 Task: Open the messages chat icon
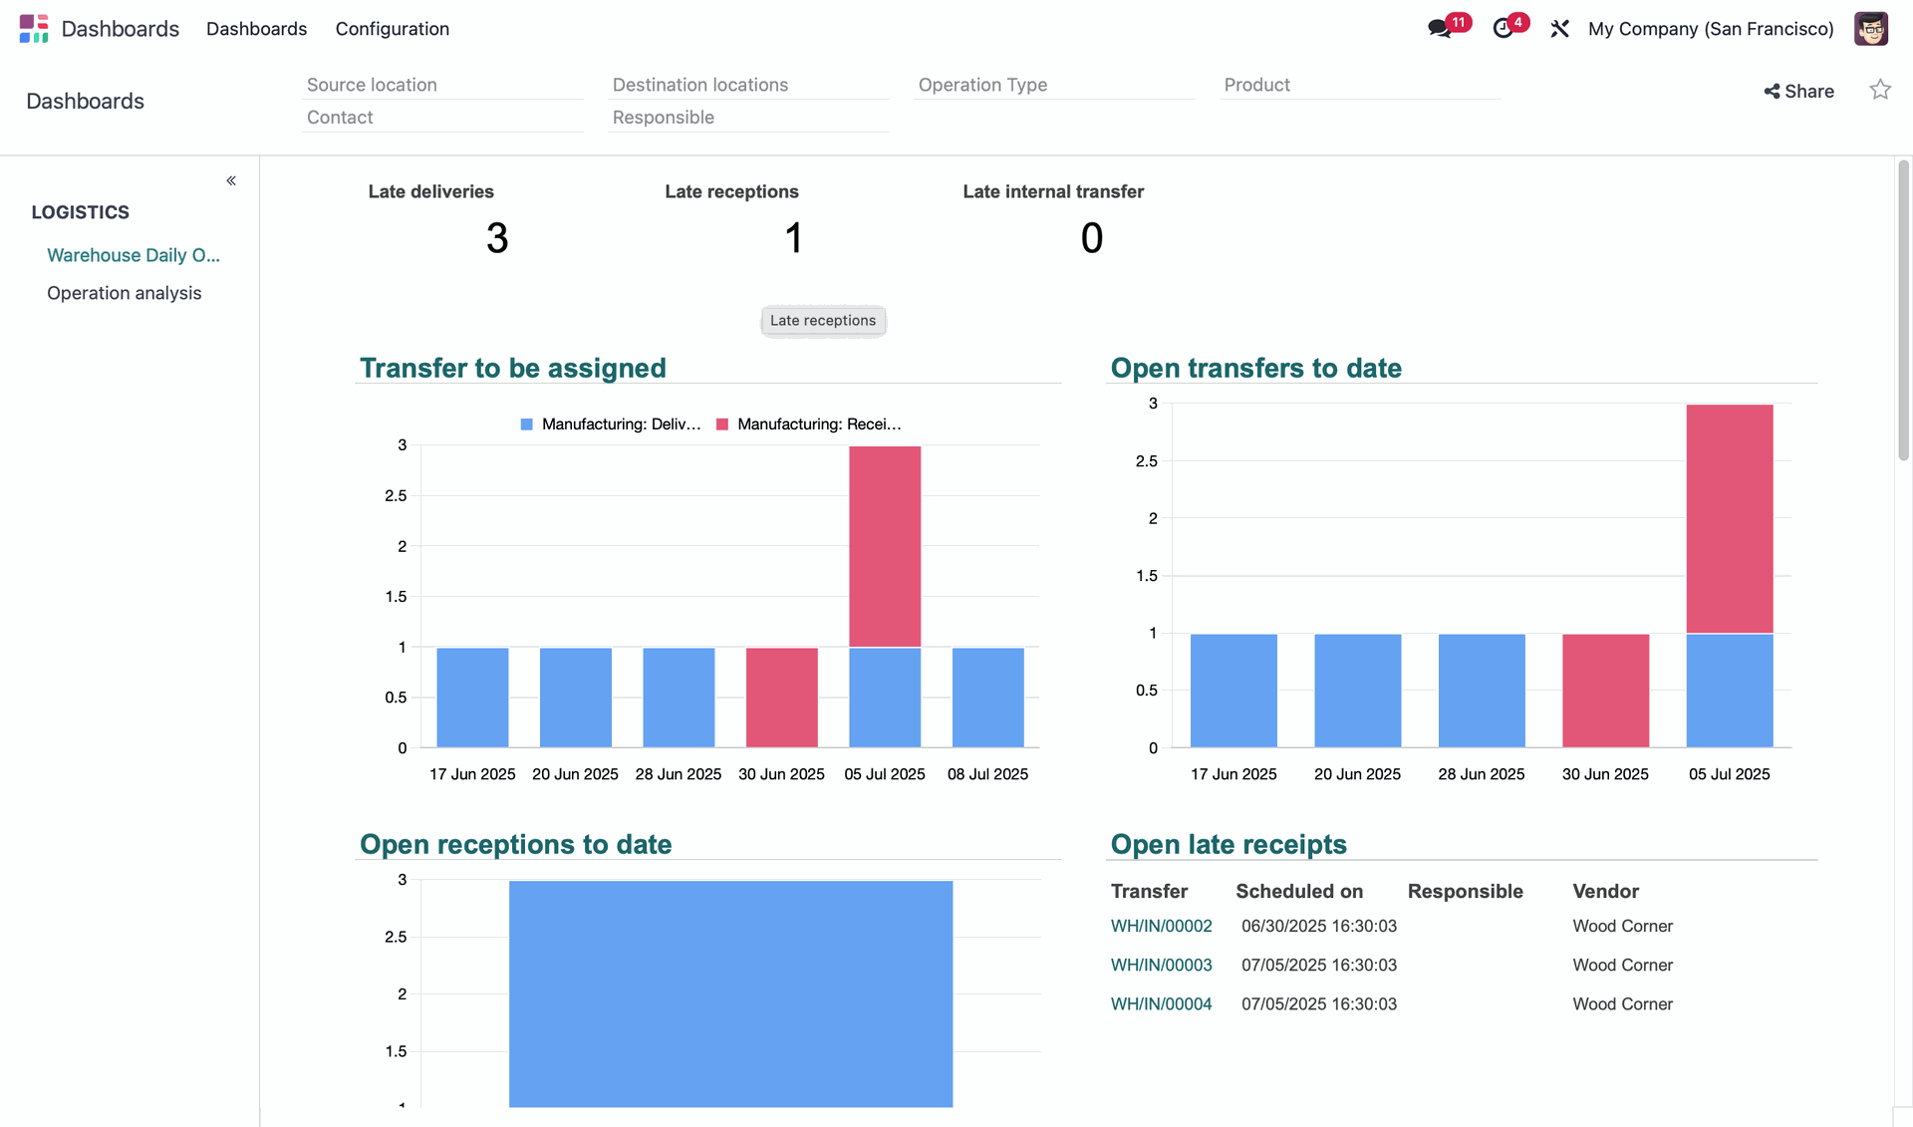coord(1439,29)
